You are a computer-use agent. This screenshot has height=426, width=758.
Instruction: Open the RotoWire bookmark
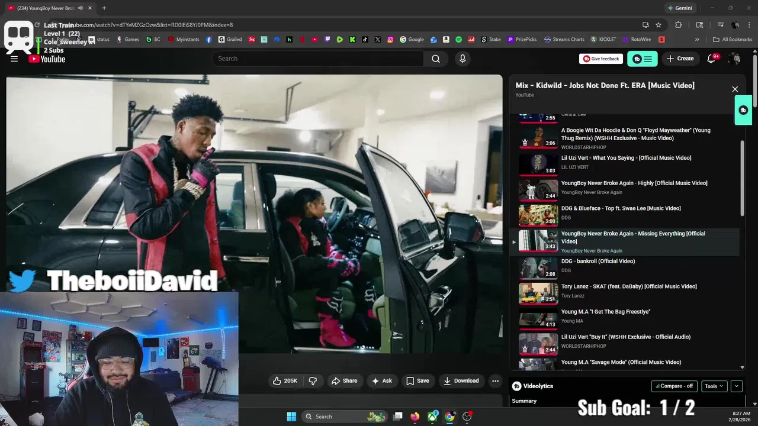(x=637, y=40)
